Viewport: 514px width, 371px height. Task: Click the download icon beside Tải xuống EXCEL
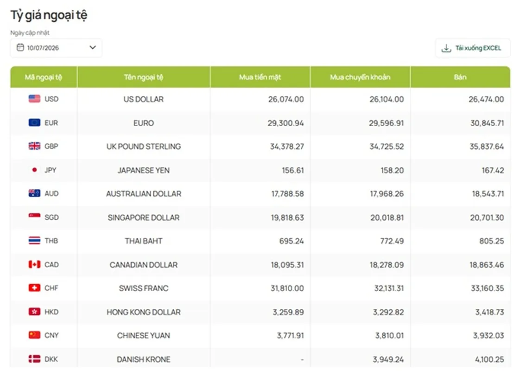pyautogui.click(x=446, y=48)
